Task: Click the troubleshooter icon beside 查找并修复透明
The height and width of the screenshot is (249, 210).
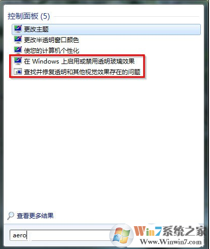Action: click(18, 72)
